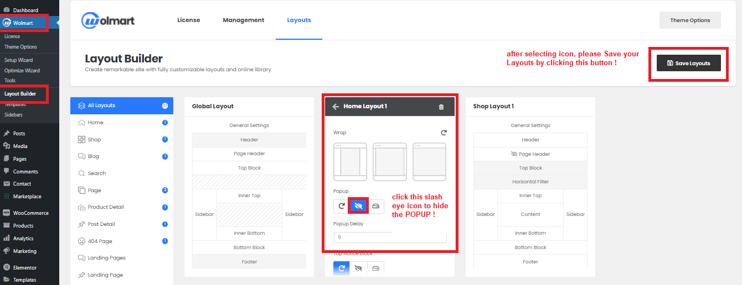The width and height of the screenshot is (742, 285).
Task: Hide Popup with slashed eye icon
Action: (x=359, y=207)
